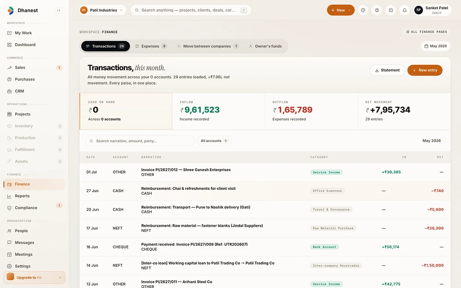Switch to Owner's funds tab

coord(265,46)
